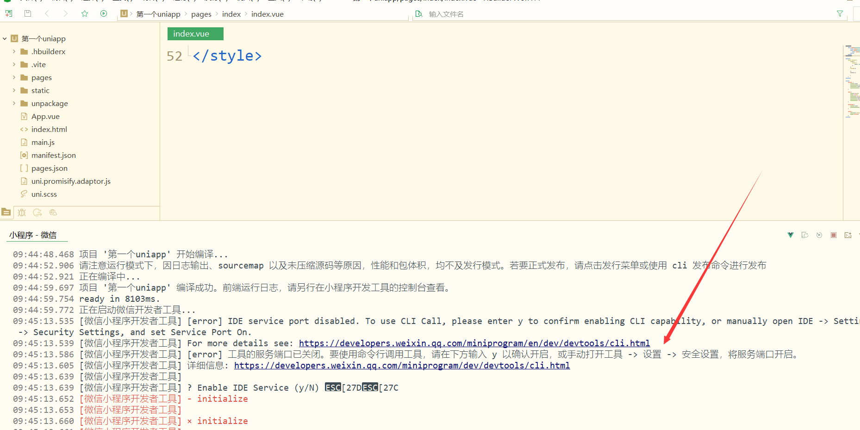This screenshot has width=860, height=430.
Task: Open new terminal icon in console toolbar
Action: tap(848, 235)
